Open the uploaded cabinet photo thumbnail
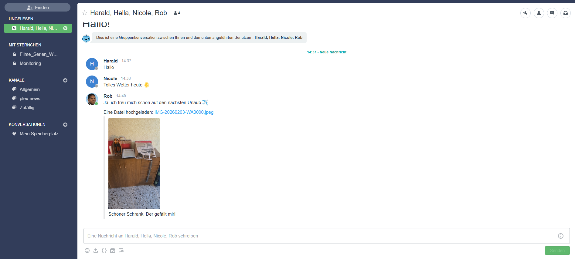 tap(134, 164)
